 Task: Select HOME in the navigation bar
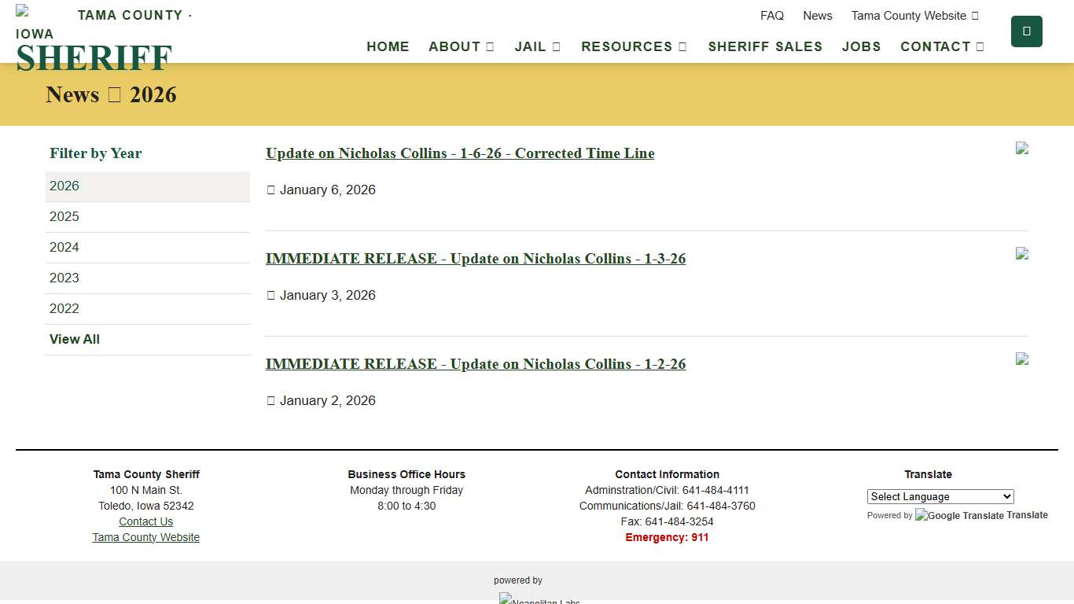pos(388,46)
